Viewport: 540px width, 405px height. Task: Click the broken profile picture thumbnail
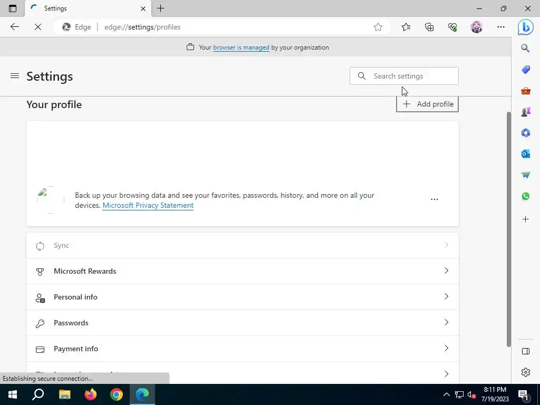pyautogui.click(x=51, y=200)
